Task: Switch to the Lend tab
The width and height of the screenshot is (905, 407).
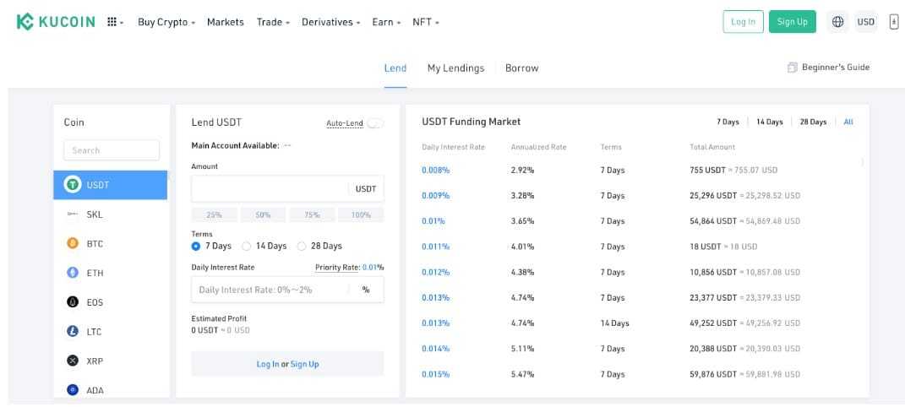Action: (395, 68)
